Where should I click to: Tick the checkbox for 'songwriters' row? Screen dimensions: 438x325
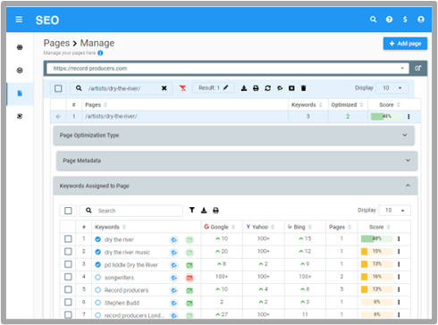68,277
